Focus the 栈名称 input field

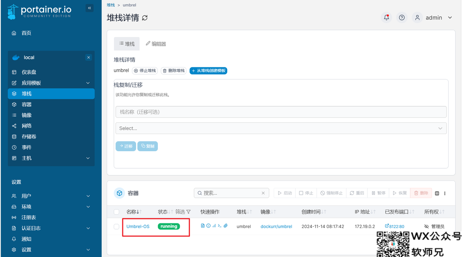click(x=281, y=112)
